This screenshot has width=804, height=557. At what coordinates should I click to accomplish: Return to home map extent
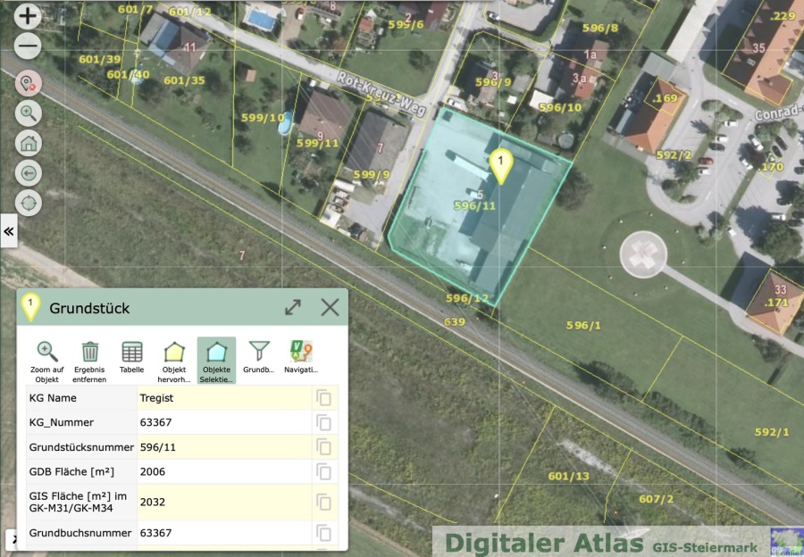[x=29, y=143]
